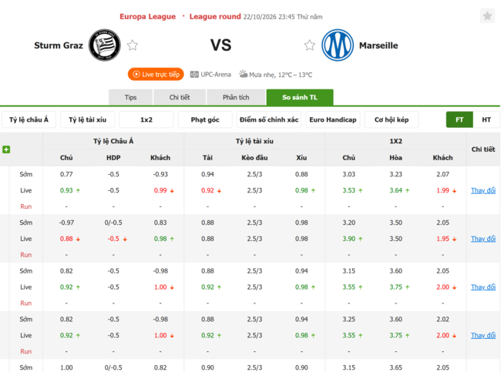Click Live home odds value 3.53
This screenshot has width=501, height=372.
[x=348, y=190]
